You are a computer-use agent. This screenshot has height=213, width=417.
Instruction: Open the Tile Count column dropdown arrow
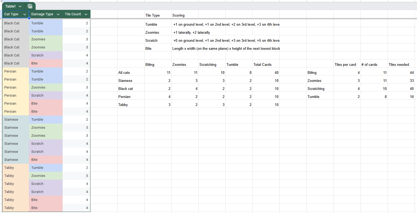[x=86, y=14]
